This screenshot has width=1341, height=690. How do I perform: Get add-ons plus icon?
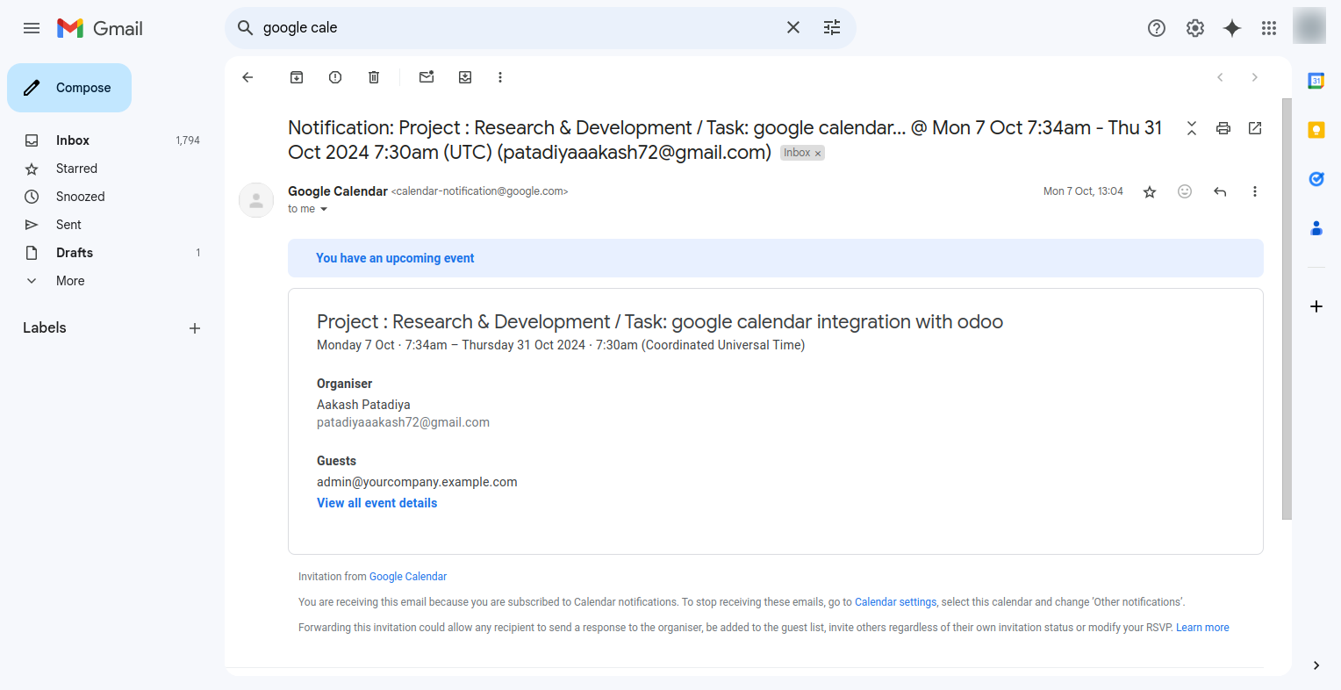tap(1316, 306)
